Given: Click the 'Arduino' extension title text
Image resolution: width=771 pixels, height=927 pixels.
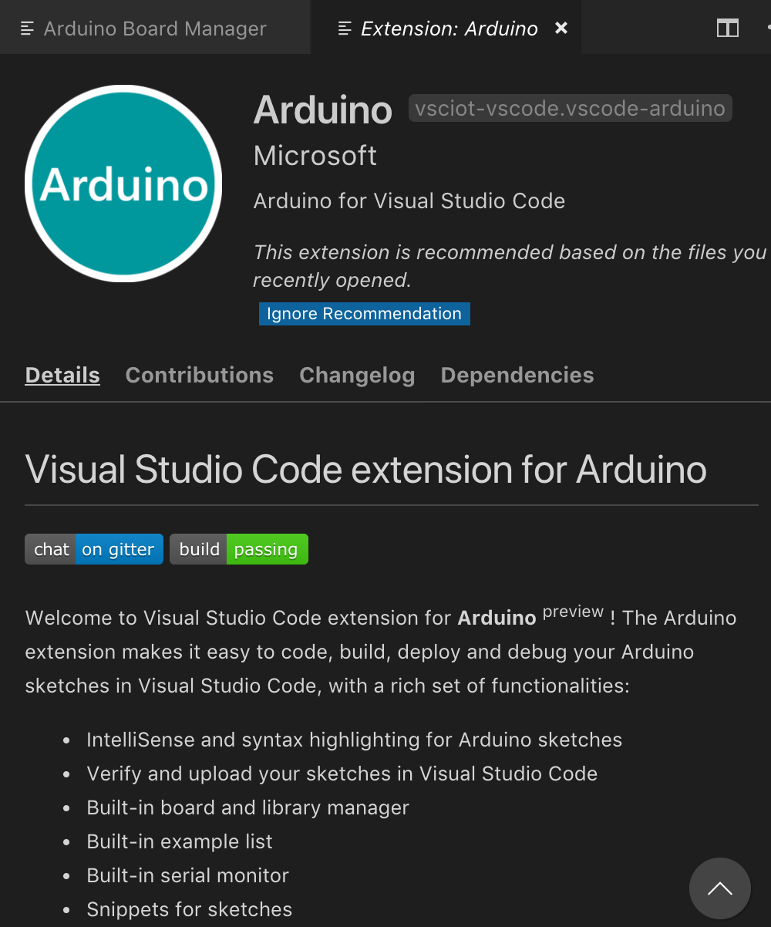Looking at the screenshot, I should 323,110.
